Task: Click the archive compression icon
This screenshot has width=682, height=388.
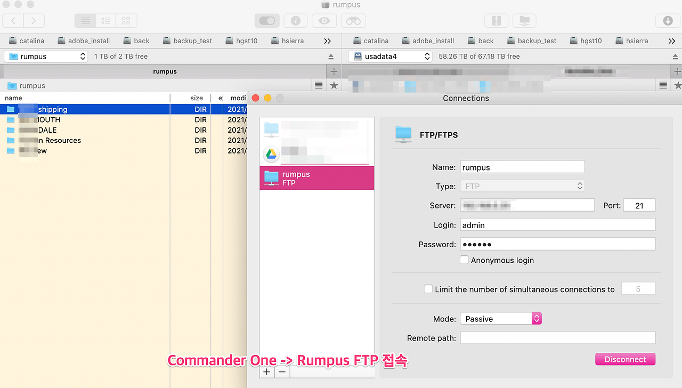Action: (x=496, y=20)
